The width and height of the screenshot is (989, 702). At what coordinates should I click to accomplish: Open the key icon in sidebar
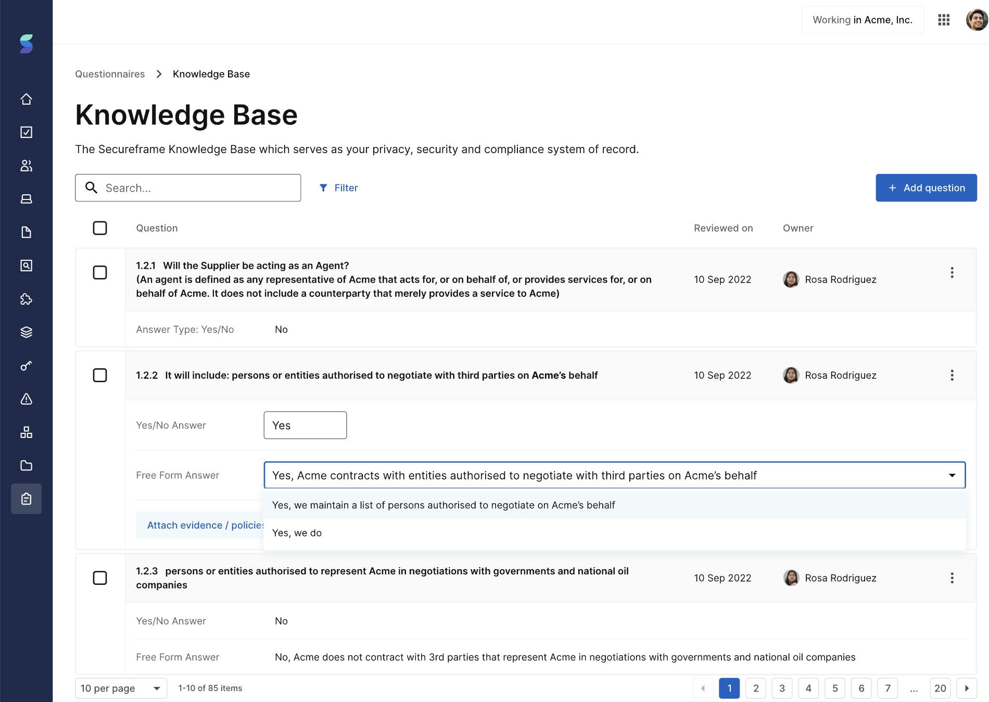pyautogui.click(x=26, y=366)
